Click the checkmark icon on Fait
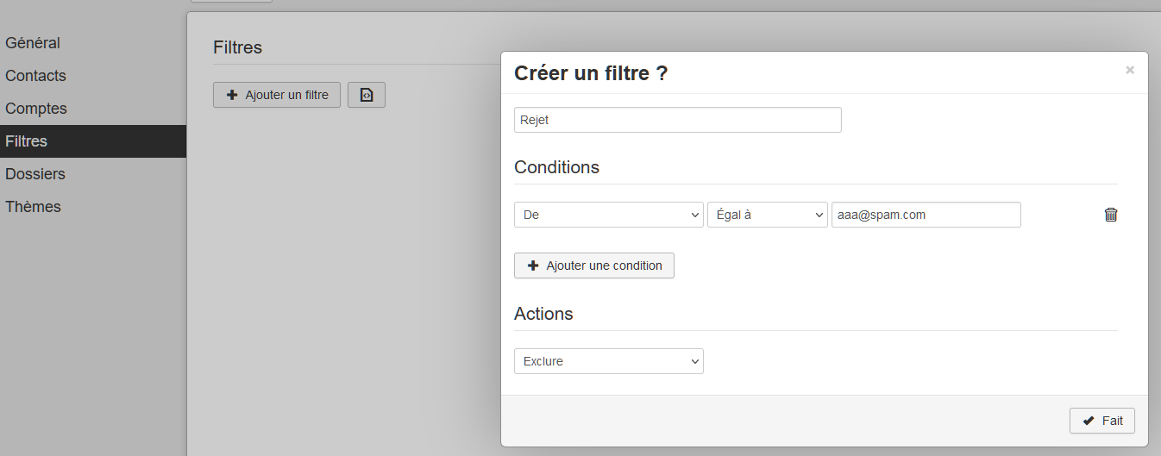The width and height of the screenshot is (1161, 456). click(1089, 421)
